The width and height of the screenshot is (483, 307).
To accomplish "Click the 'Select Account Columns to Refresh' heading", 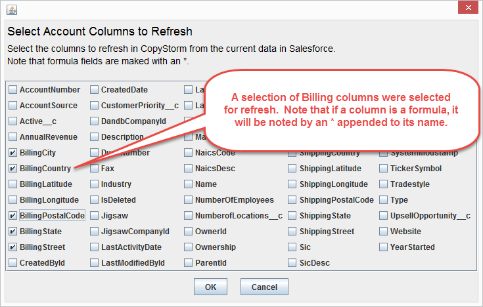I will (100, 31).
